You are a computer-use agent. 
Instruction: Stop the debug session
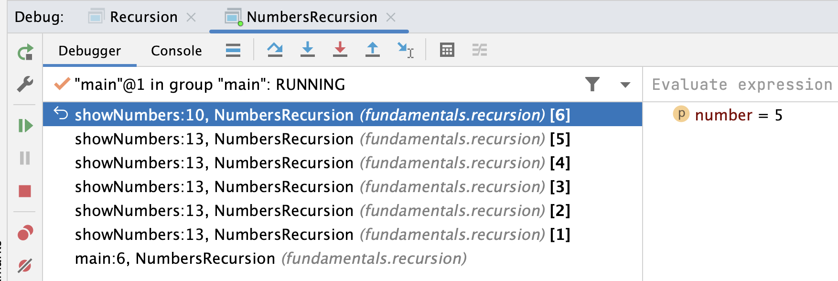(25, 191)
